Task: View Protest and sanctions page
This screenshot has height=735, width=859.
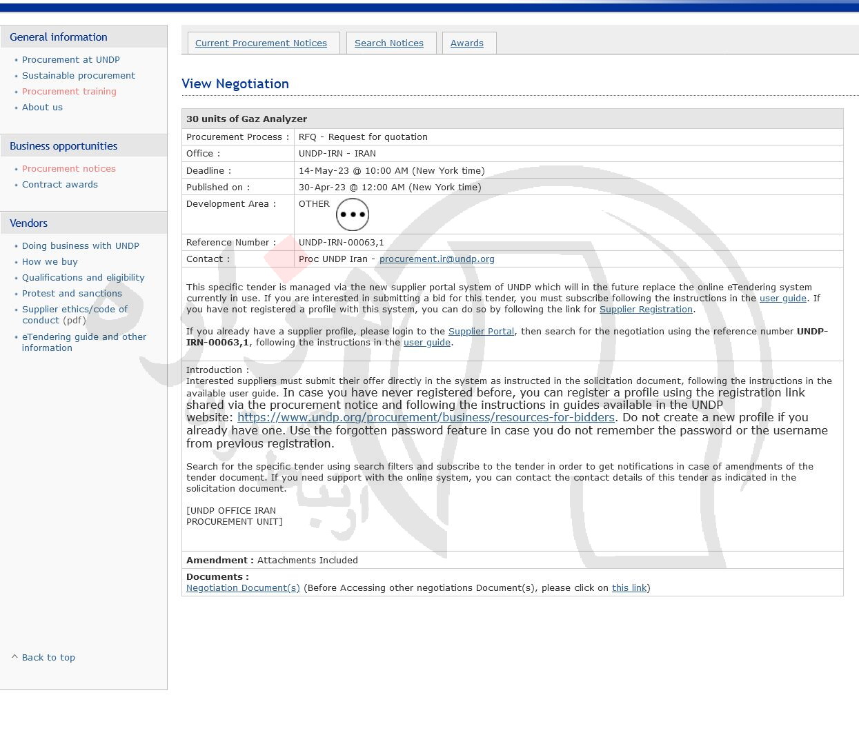Action: point(72,294)
